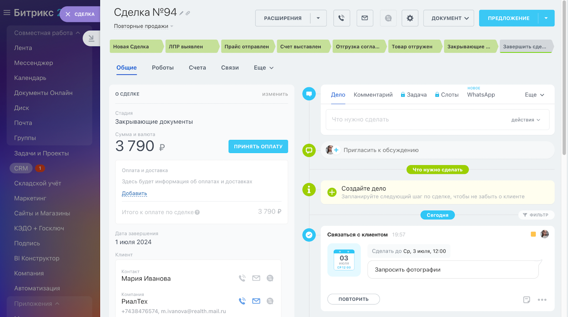The width and height of the screenshot is (568, 317).
Task: Open the ФИЛЬТР timeline filter
Action: pyautogui.click(x=536, y=215)
